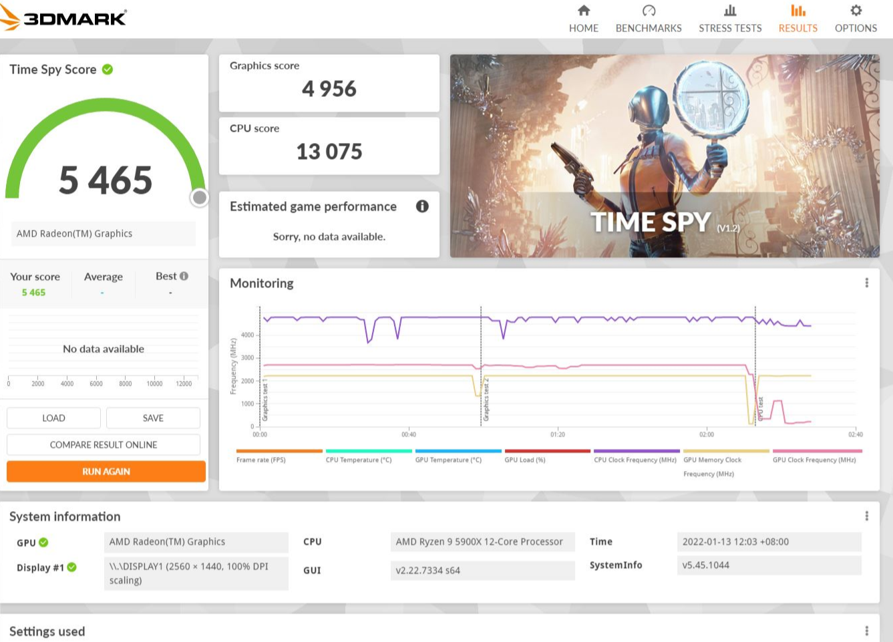Viewport: 893px width, 642px height.
Task: Go to the Benchmarks tab
Action: (649, 19)
